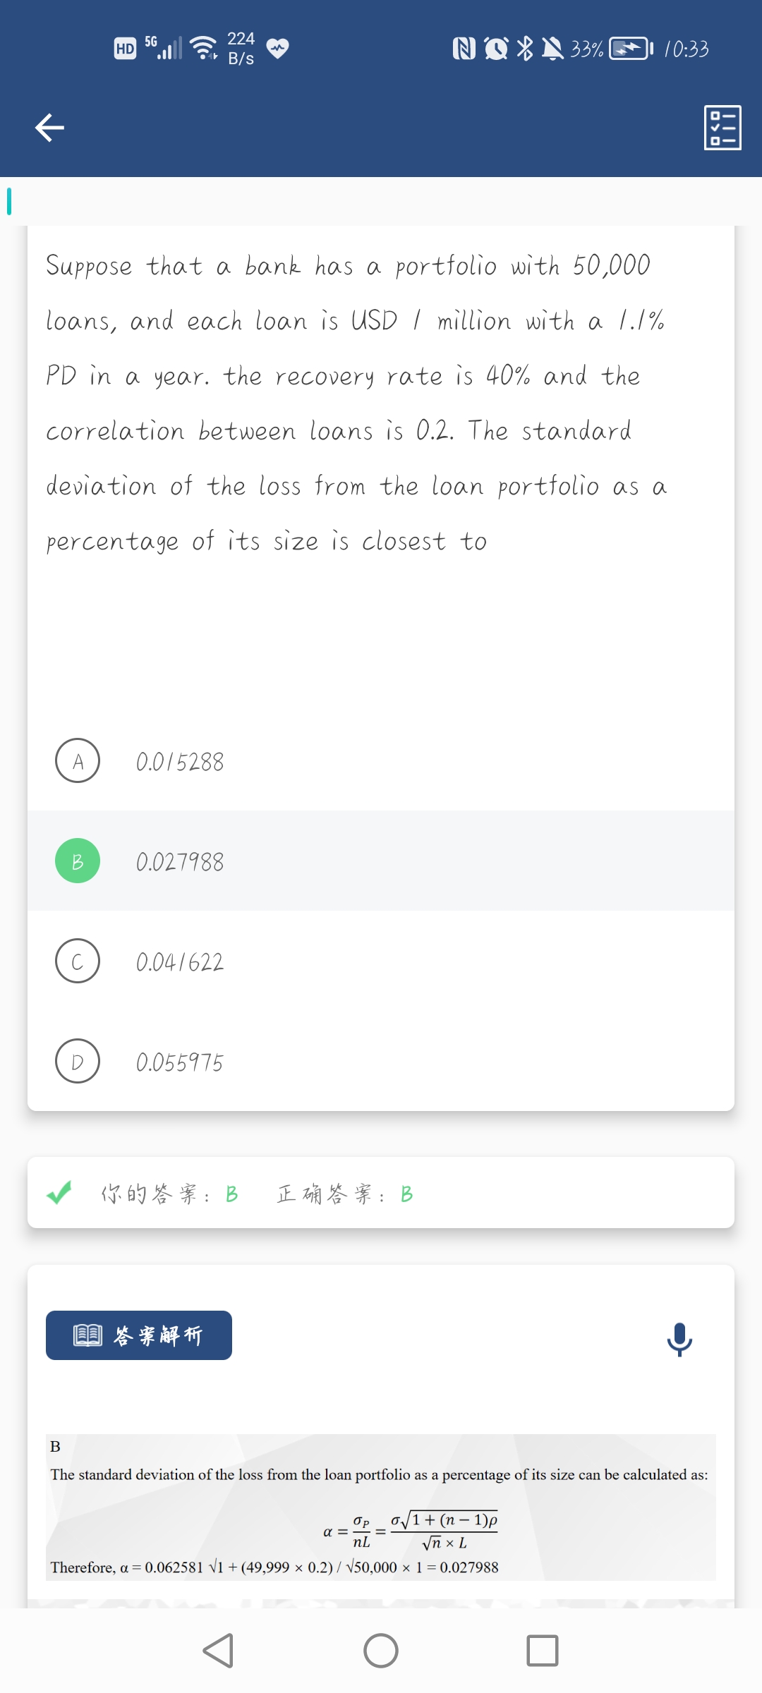The height and width of the screenshot is (1693, 762).
Task: Choose option C radio circle
Action: tap(78, 961)
